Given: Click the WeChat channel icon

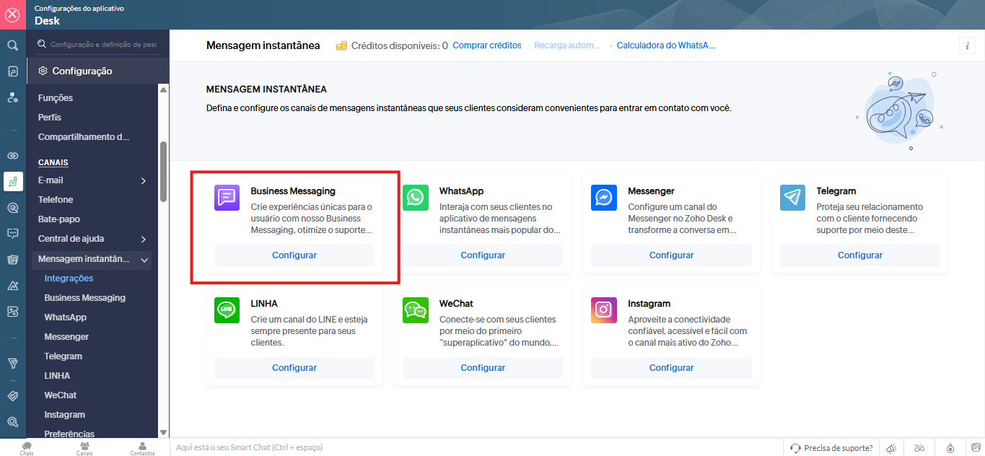Looking at the screenshot, I should click(x=415, y=310).
